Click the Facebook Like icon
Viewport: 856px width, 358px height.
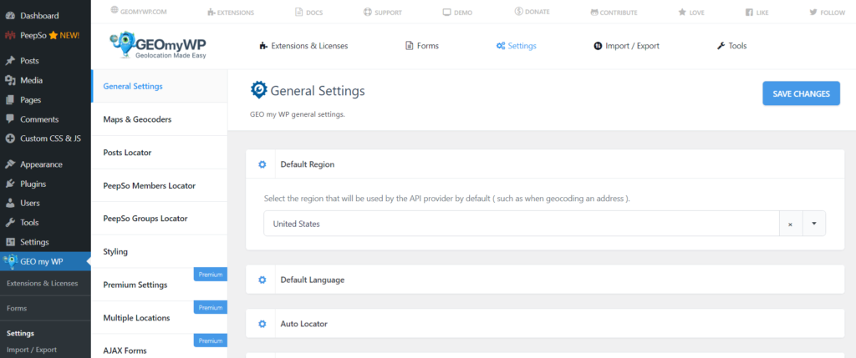click(749, 12)
